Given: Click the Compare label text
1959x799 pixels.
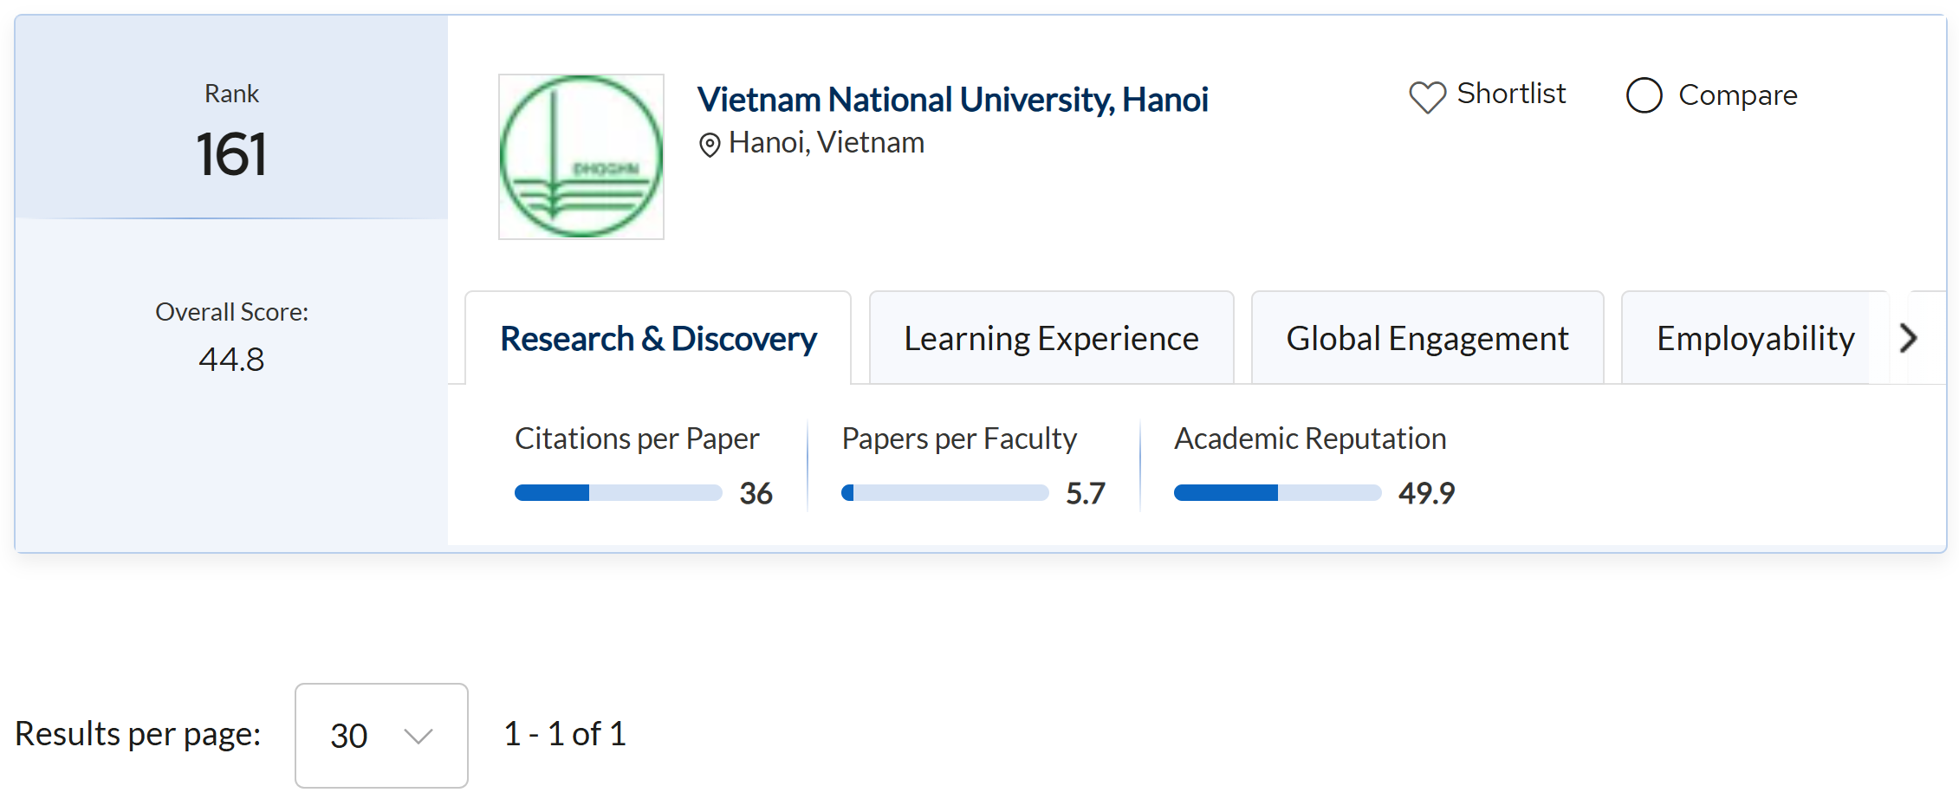Looking at the screenshot, I should coord(1737,95).
